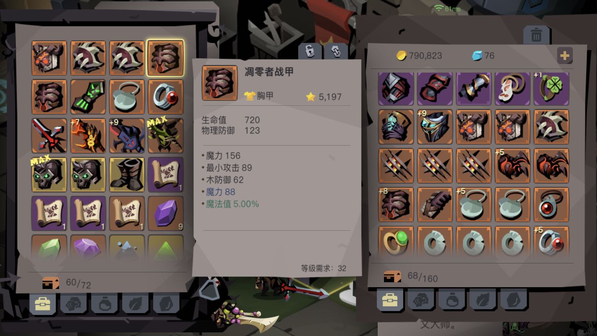
Task: Open left bag's leaf materials tab
Action: coord(135,304)
